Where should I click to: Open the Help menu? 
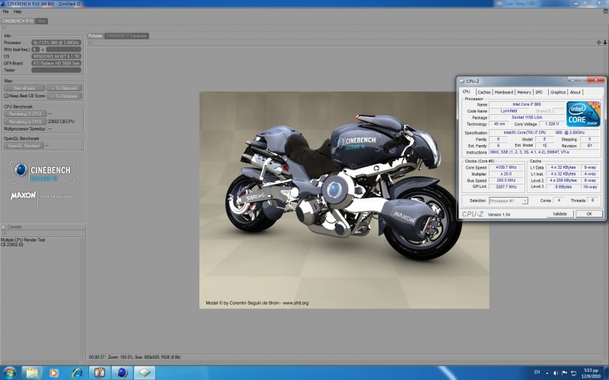(18, 11)
